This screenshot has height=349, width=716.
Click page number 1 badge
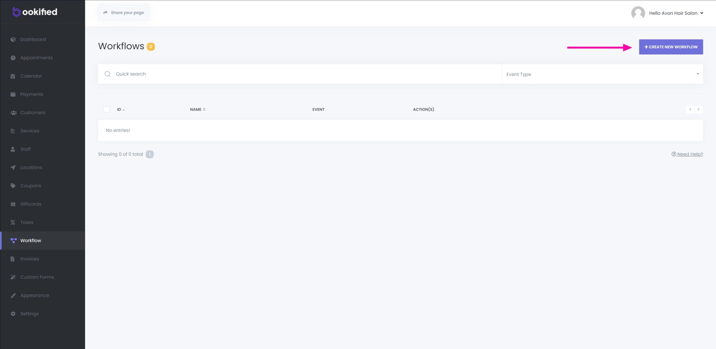pos(150,154)
